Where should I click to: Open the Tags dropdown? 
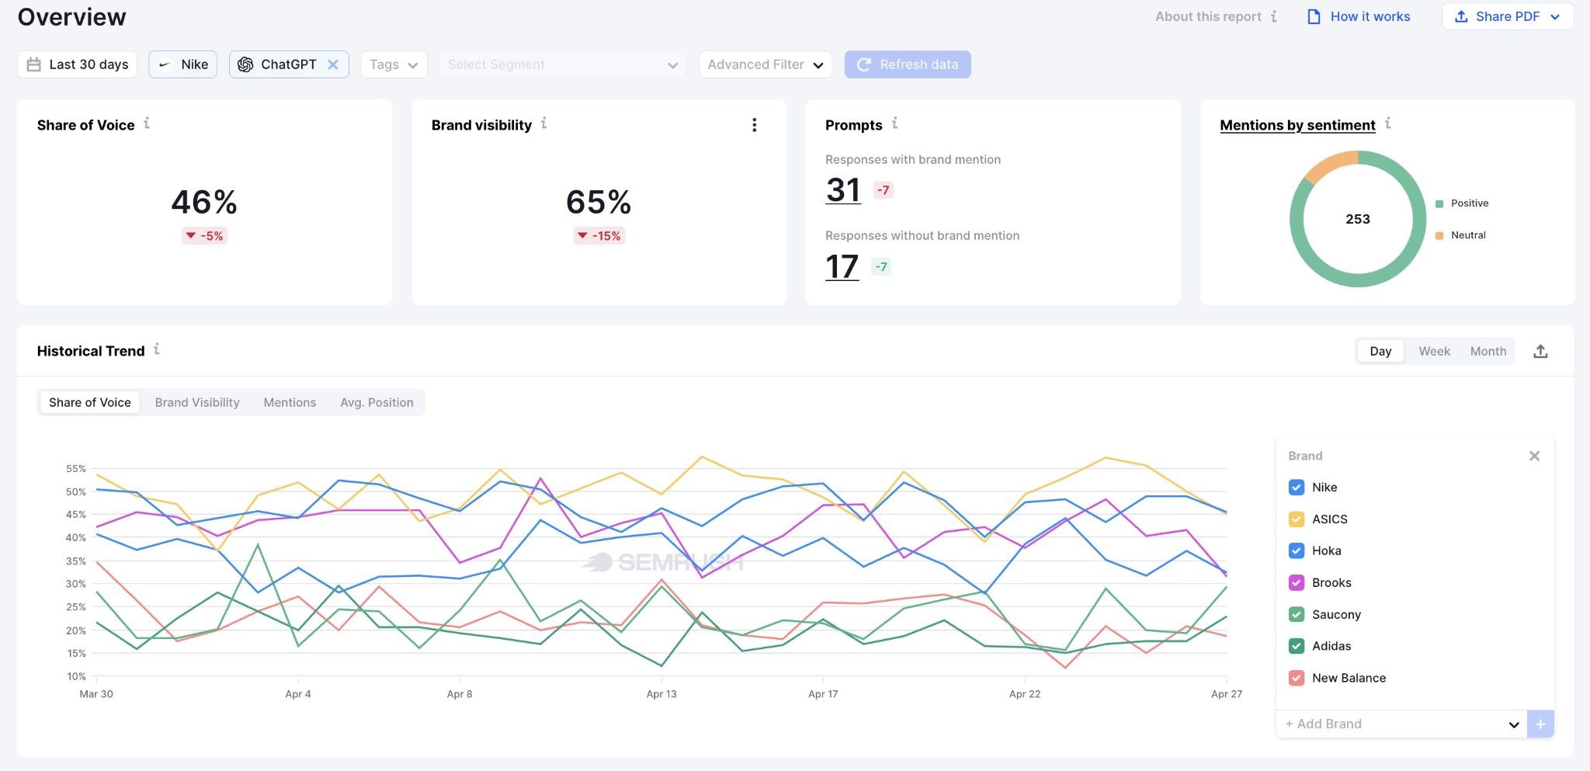[x=394, y=64]
